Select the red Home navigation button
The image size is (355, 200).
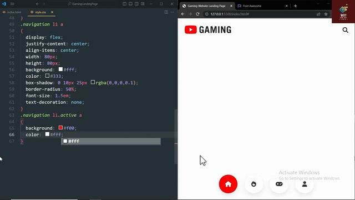(228, 184)
